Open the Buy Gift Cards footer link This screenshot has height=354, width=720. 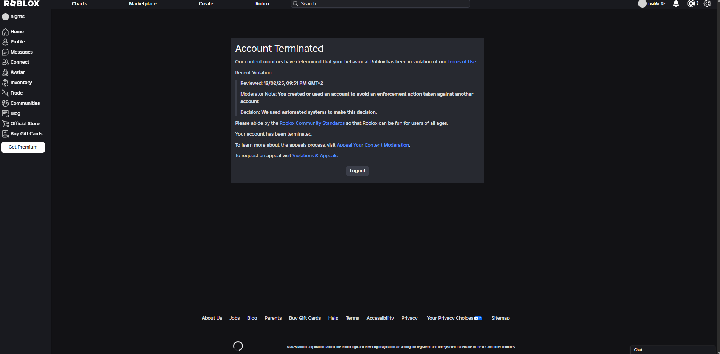[305, 318]
